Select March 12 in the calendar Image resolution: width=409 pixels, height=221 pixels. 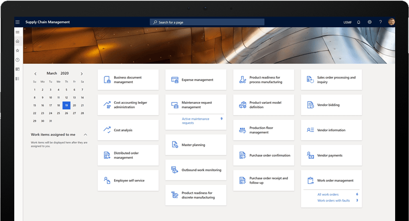[66, 97]
